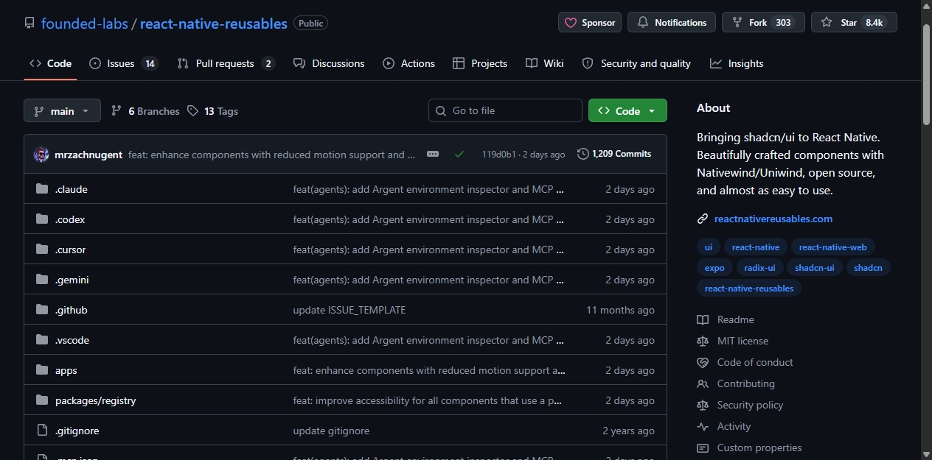Expand the green Code dropdown button
The image size is (932, 460).
coord(627,110)
